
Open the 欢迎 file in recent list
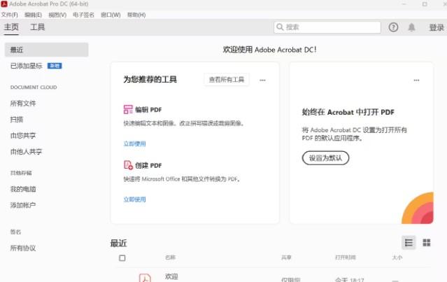coord(171,276)
